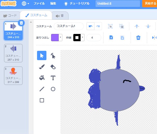Click the Copy icon
The height and width of the screenshot is (134, 157).
point(111,38)
